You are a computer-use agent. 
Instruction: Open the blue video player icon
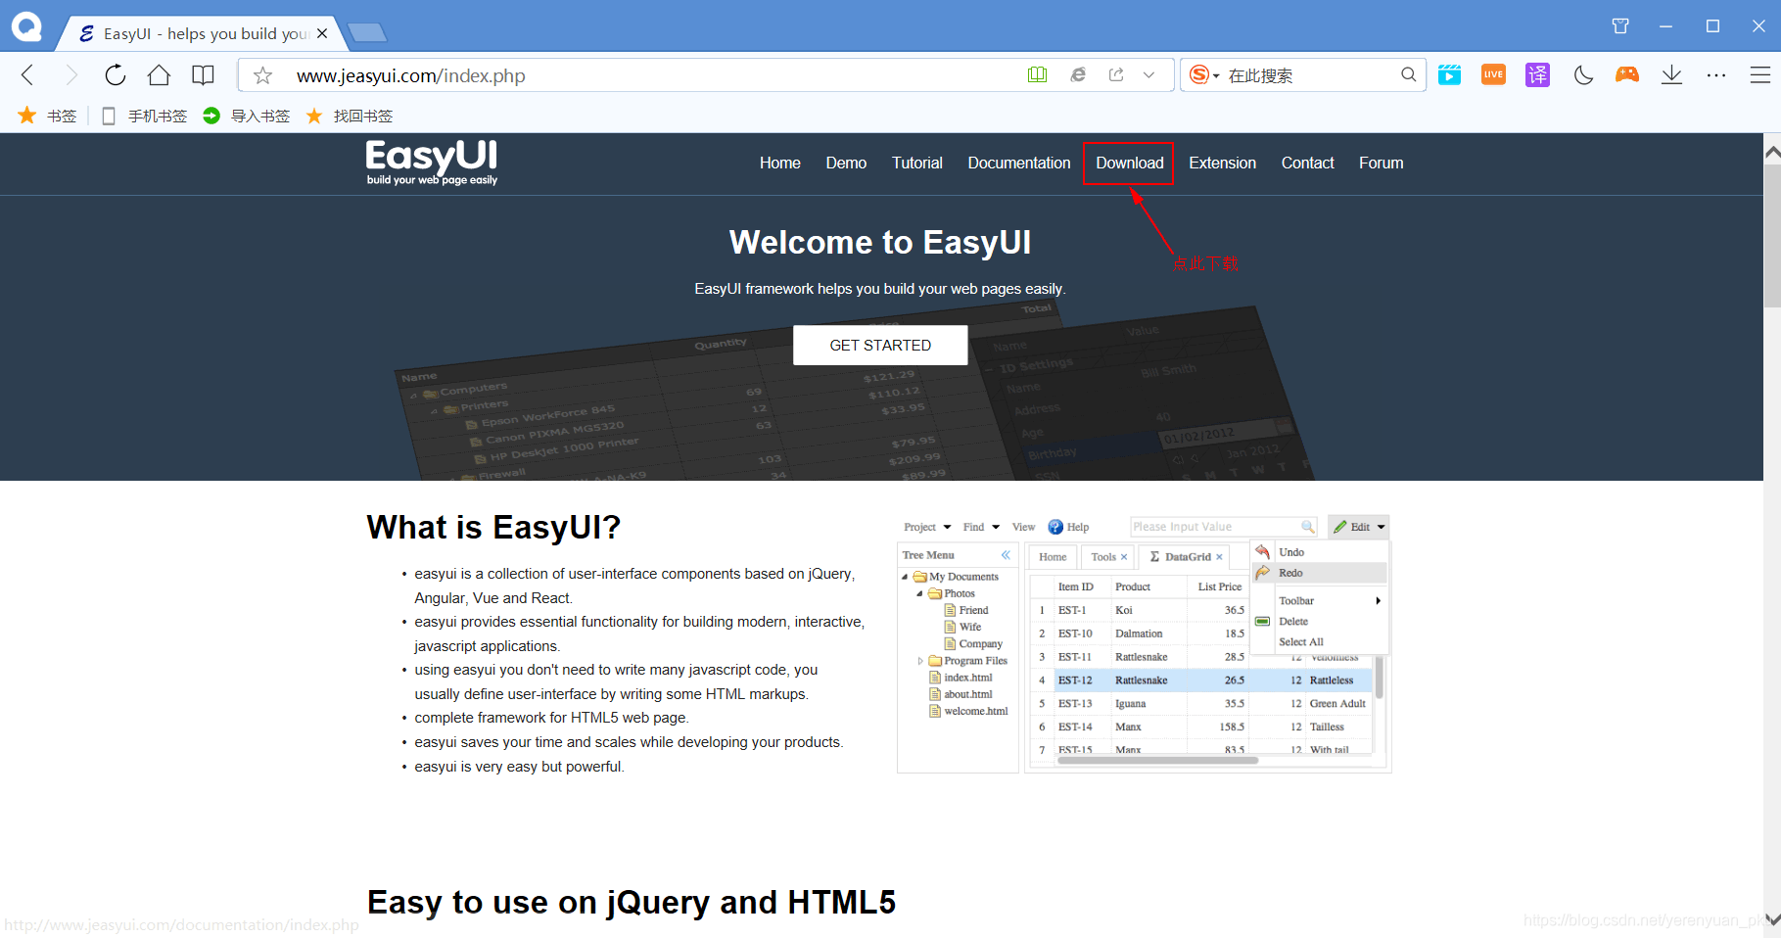point(1449,74)
